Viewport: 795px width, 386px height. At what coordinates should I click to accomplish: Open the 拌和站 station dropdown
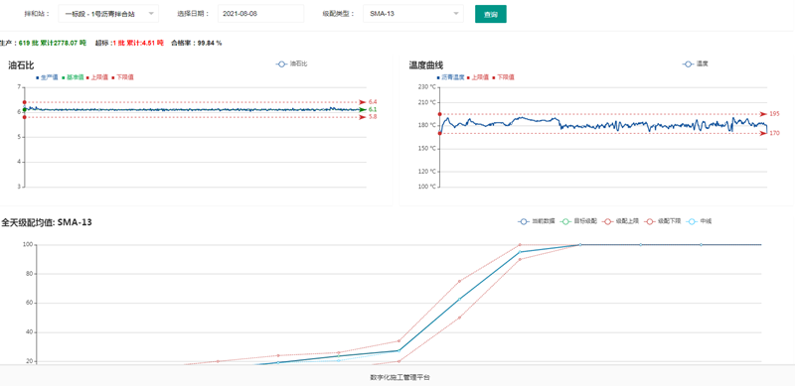[x=108, y=14]
